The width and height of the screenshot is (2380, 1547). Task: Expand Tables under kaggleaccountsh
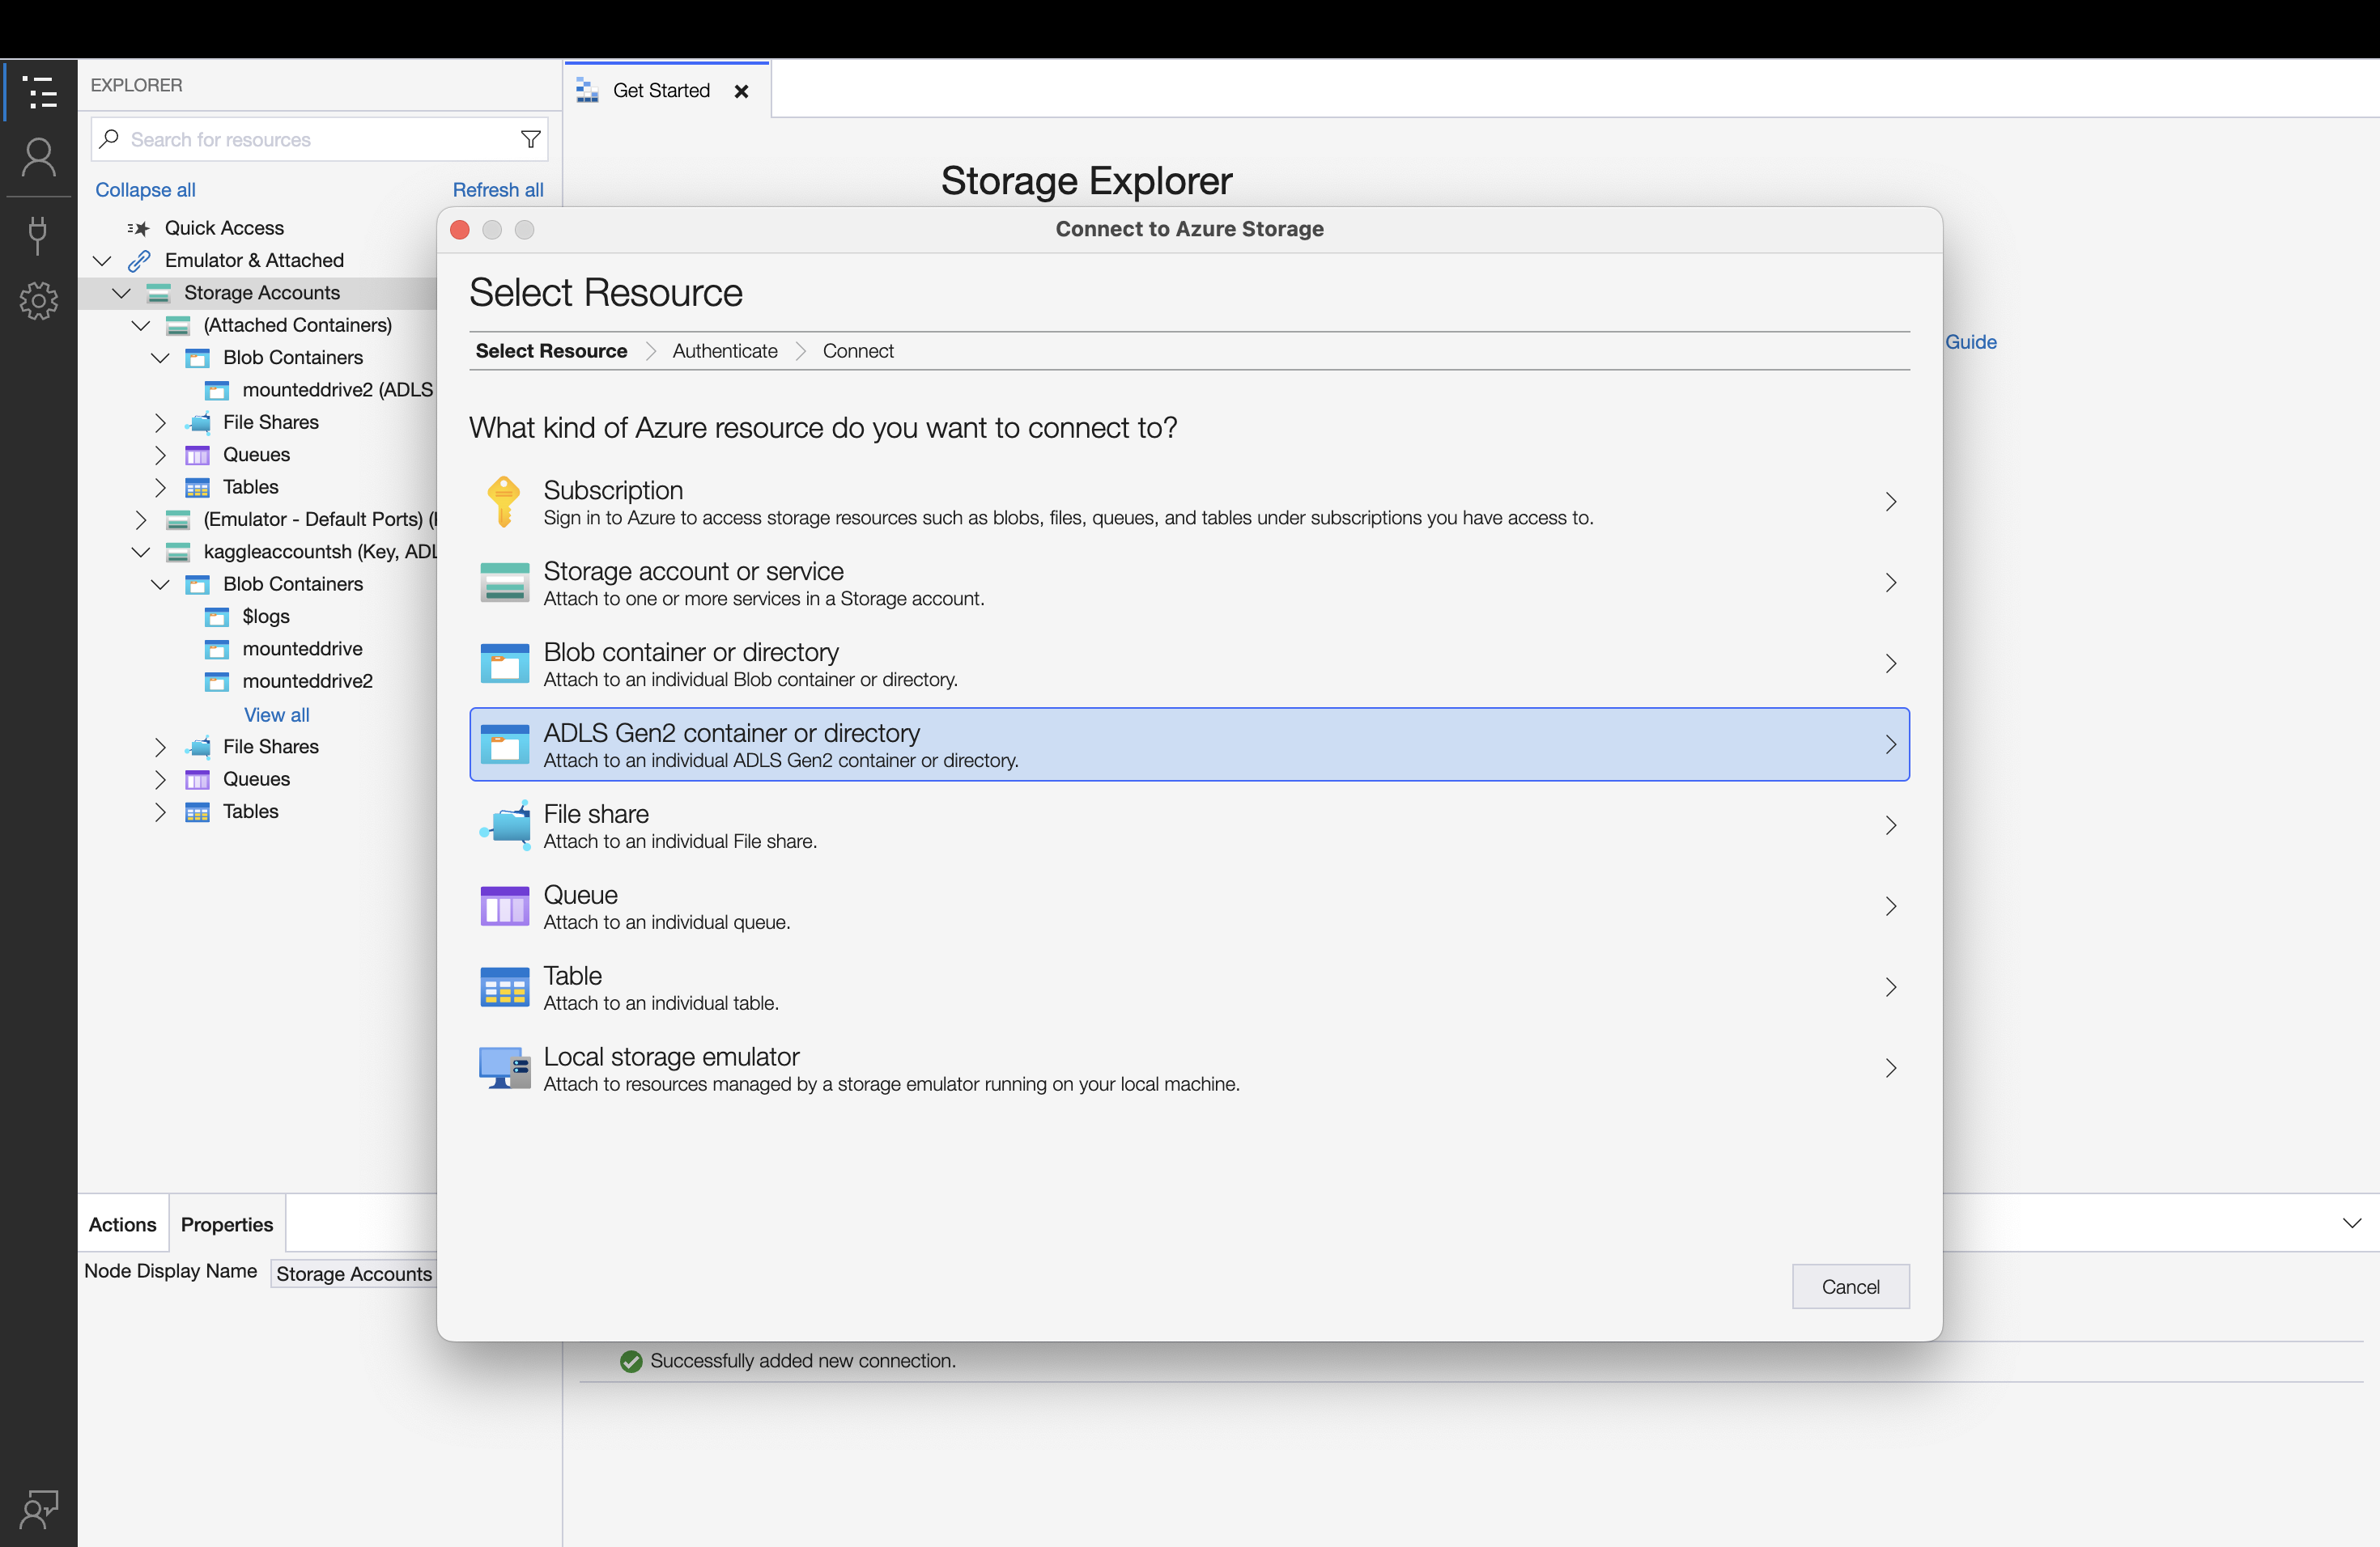(160, 812)
